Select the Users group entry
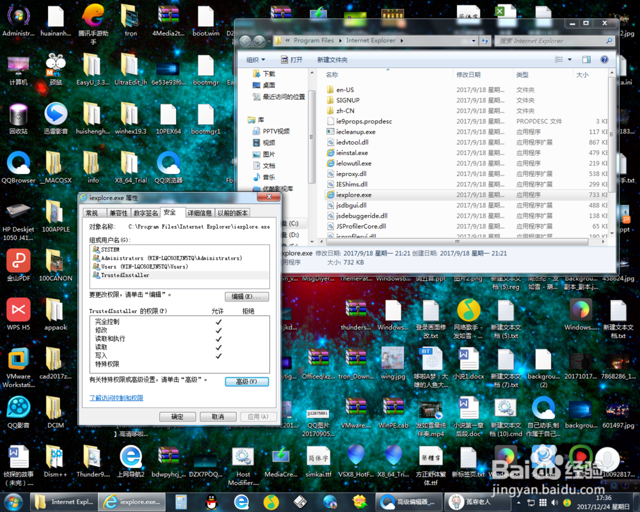This screenshot has height=512, width=640. [180, 267]
